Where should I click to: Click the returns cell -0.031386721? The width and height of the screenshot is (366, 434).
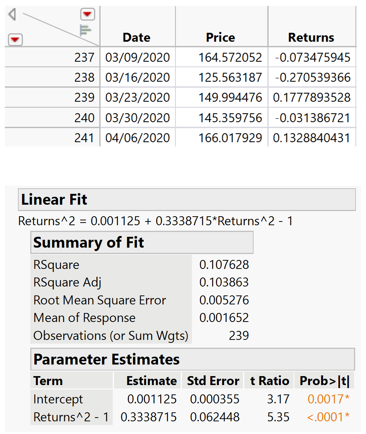pos(312,118)
